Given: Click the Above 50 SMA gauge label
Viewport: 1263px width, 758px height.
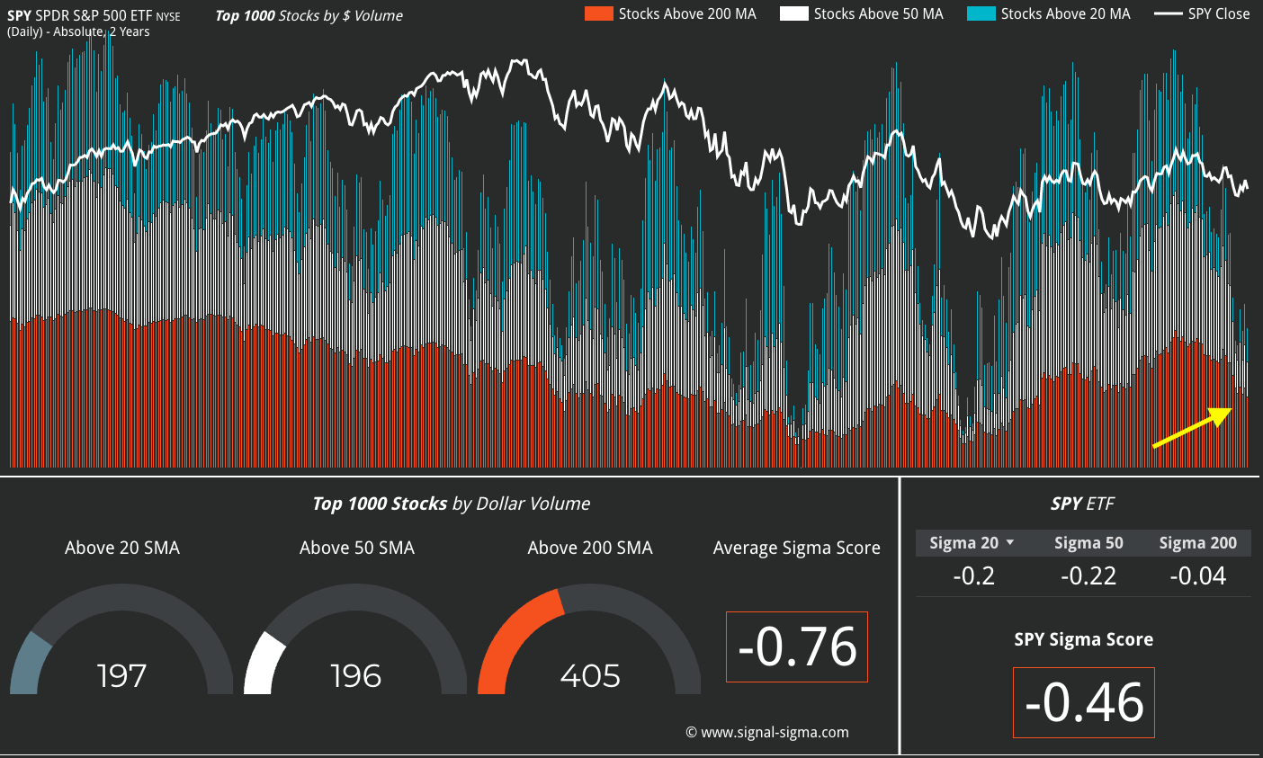Looking at the screenshot, I should click(357, 548).
